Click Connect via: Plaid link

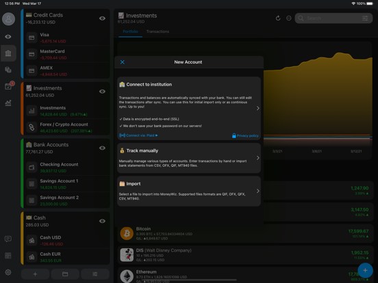click(x=139, y=135)
